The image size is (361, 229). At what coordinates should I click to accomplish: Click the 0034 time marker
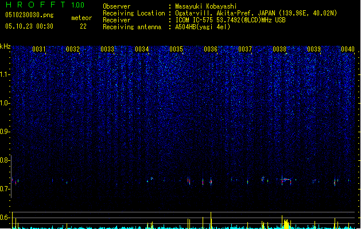(x=142, y=49)
